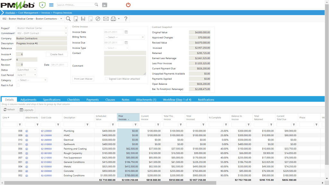Open the Invoice Date calendar picker
This screenshot has width=329, height=185.
coord(126,32)
